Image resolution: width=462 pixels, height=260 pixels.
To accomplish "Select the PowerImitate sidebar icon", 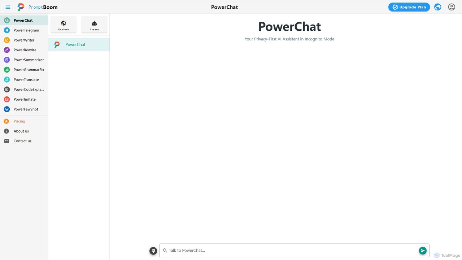I will (6, 99).
